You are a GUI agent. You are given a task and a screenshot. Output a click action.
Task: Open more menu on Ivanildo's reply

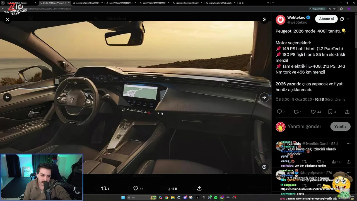coord(349,143)
